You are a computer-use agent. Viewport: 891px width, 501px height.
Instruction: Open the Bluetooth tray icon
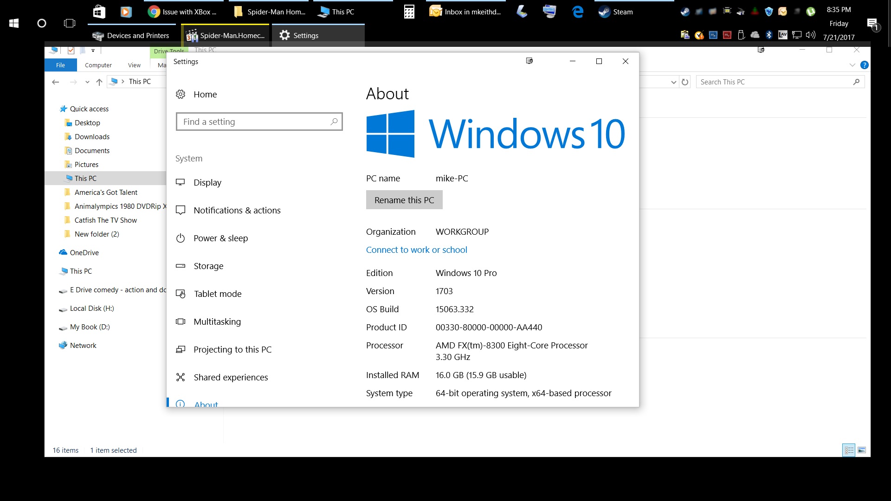point(769,35)
